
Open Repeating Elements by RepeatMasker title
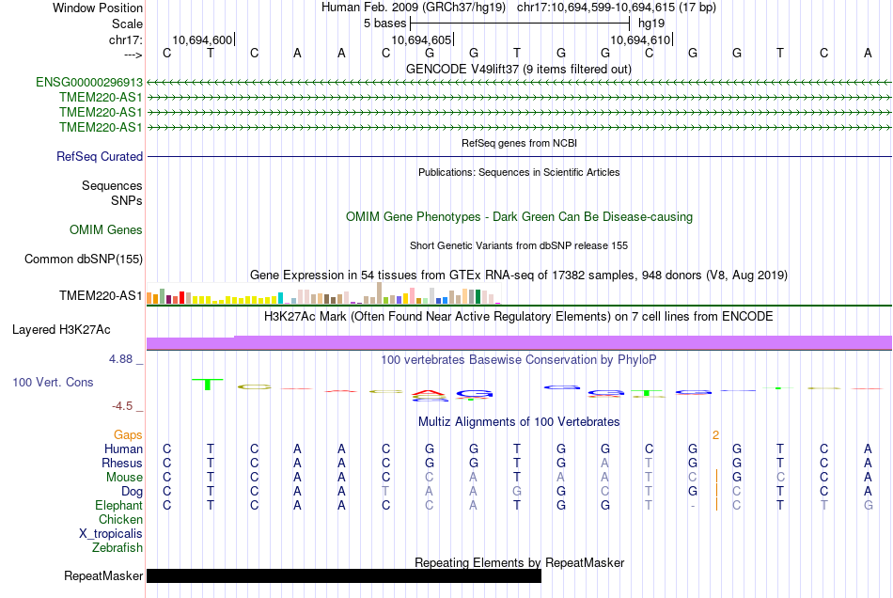[x=519, y=562]
